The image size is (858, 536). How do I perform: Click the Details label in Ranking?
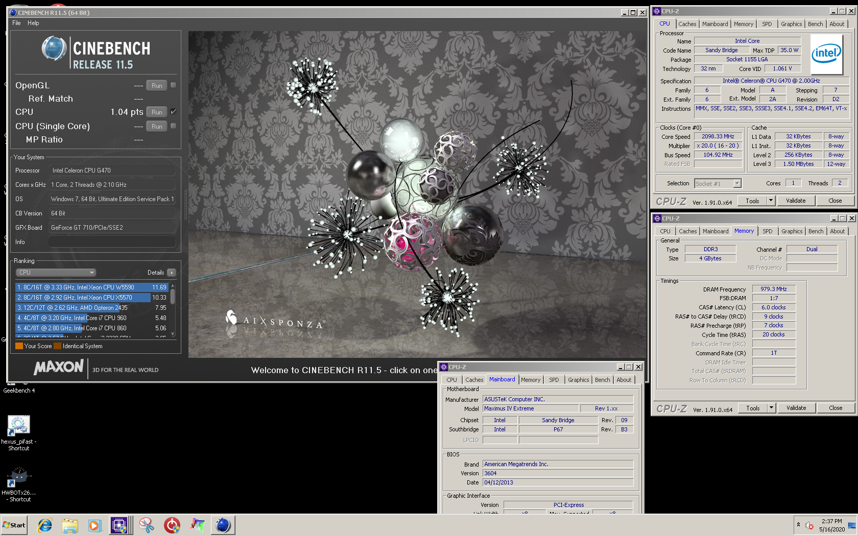point(156,273)
